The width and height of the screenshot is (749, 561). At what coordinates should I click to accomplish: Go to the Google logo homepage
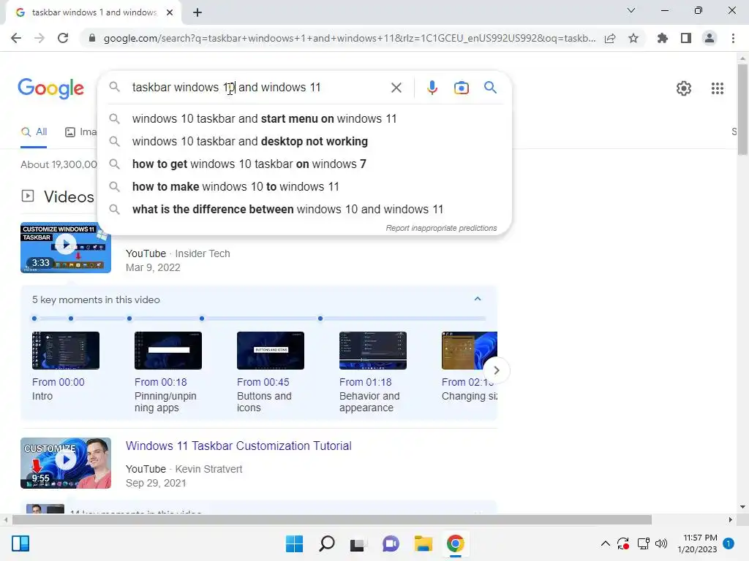[x=50, y=88]
